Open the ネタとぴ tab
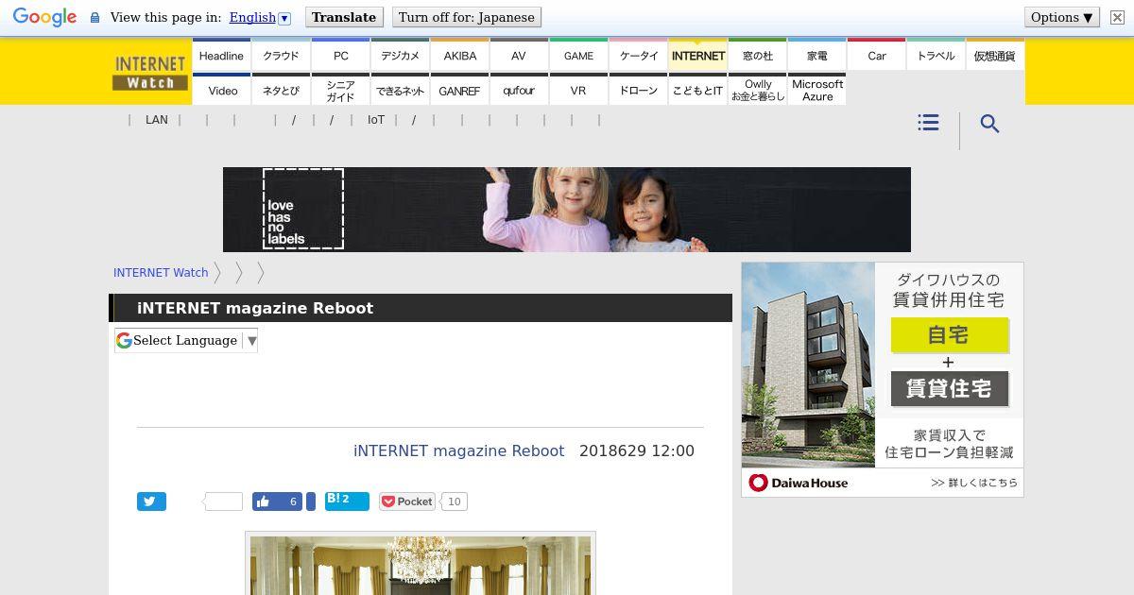Image resolution: width=1134 pixels, height=595 pixels. 281,90
